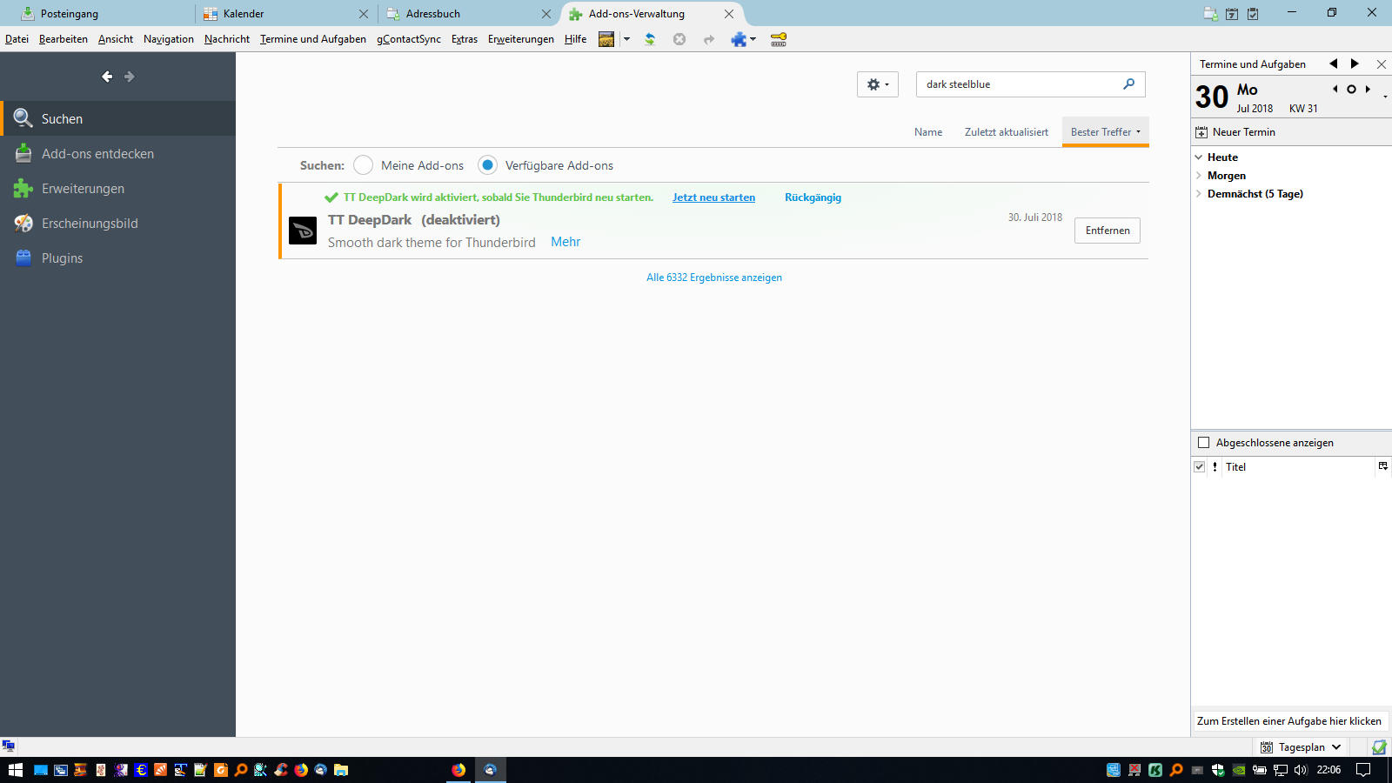The image size is (1392, 783).
Task: Open the gContactSync menu
Action: [x=409, y=39]
